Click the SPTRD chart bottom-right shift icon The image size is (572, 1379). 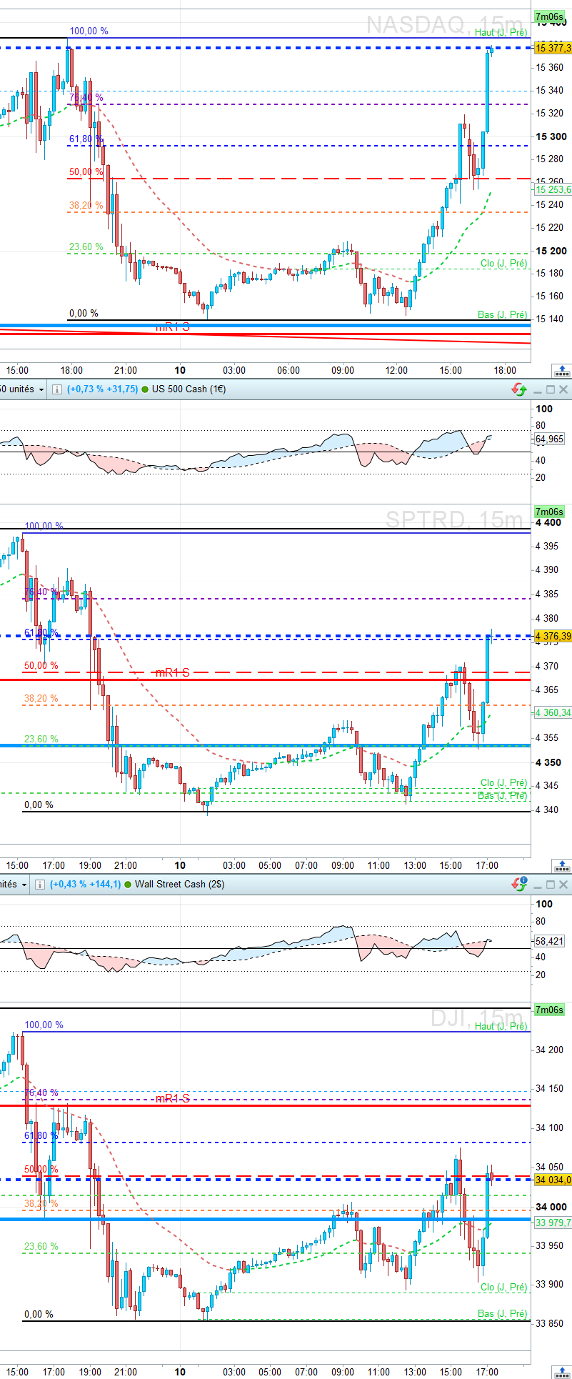pyautogui.click(x=562, y=866)
